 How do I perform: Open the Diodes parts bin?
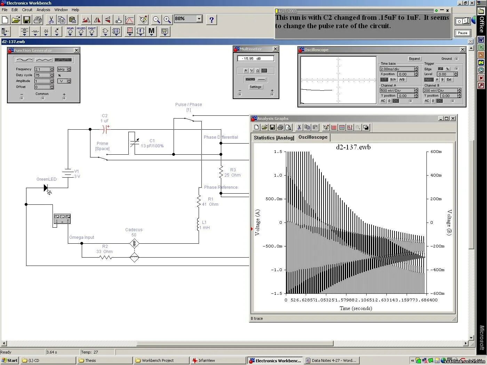pos(46,32)
